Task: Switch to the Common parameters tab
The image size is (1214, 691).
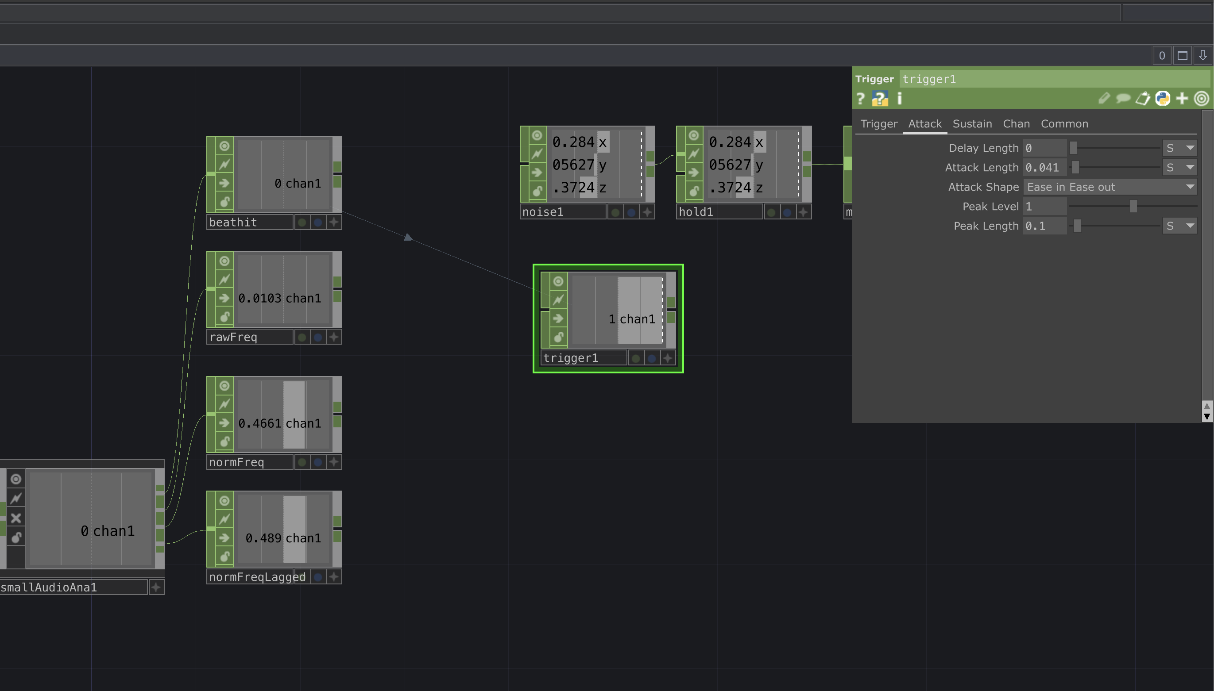Action: click(1064, 124)
